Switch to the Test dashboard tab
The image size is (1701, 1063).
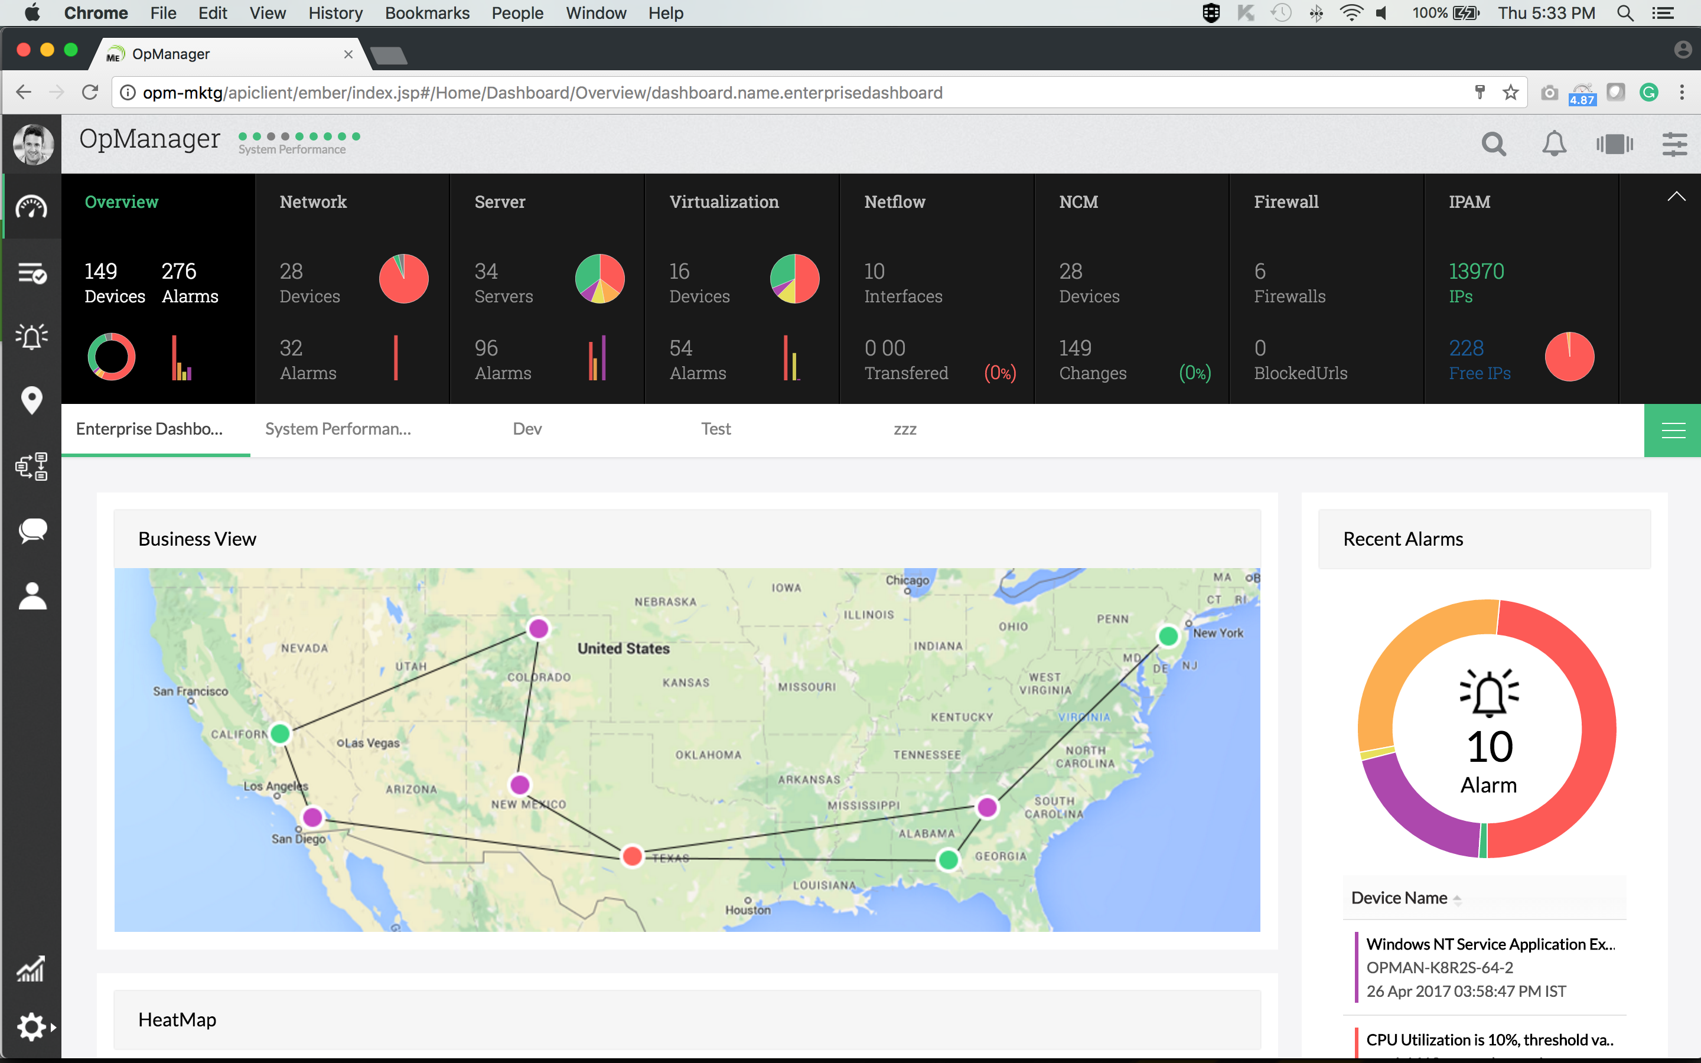716,429
